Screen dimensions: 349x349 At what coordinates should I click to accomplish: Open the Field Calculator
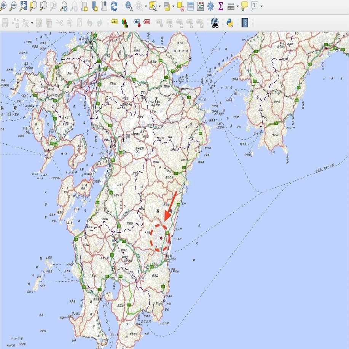tap(200, 6)
